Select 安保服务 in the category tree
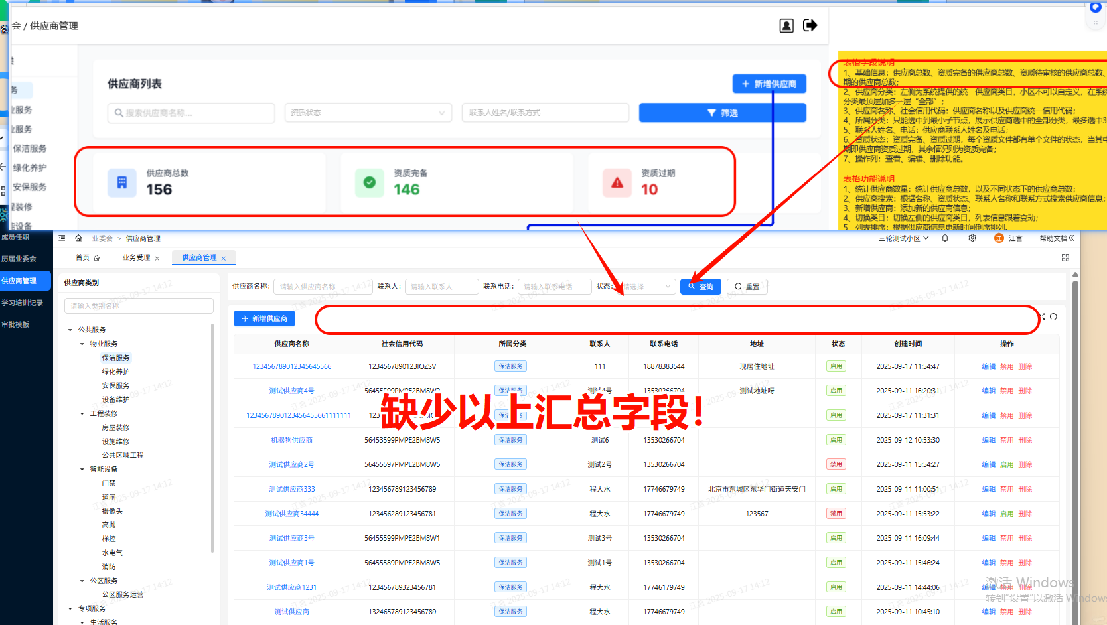 tap(115, 385)
